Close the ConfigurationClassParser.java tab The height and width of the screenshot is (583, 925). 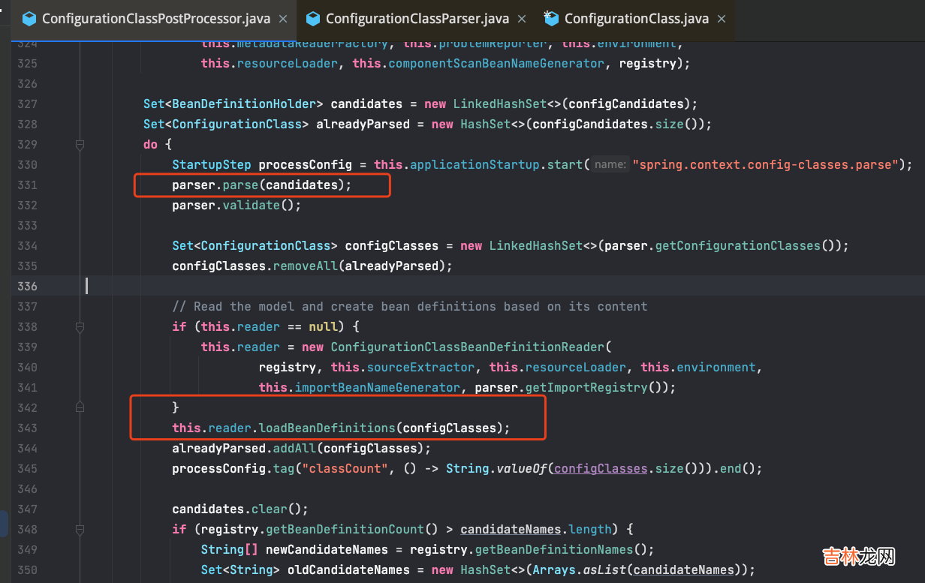(x=523, y=19)
